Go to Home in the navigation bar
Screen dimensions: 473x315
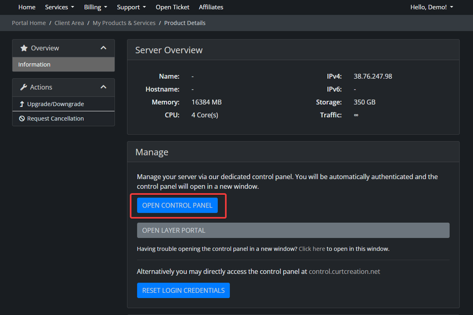(27, 7)
